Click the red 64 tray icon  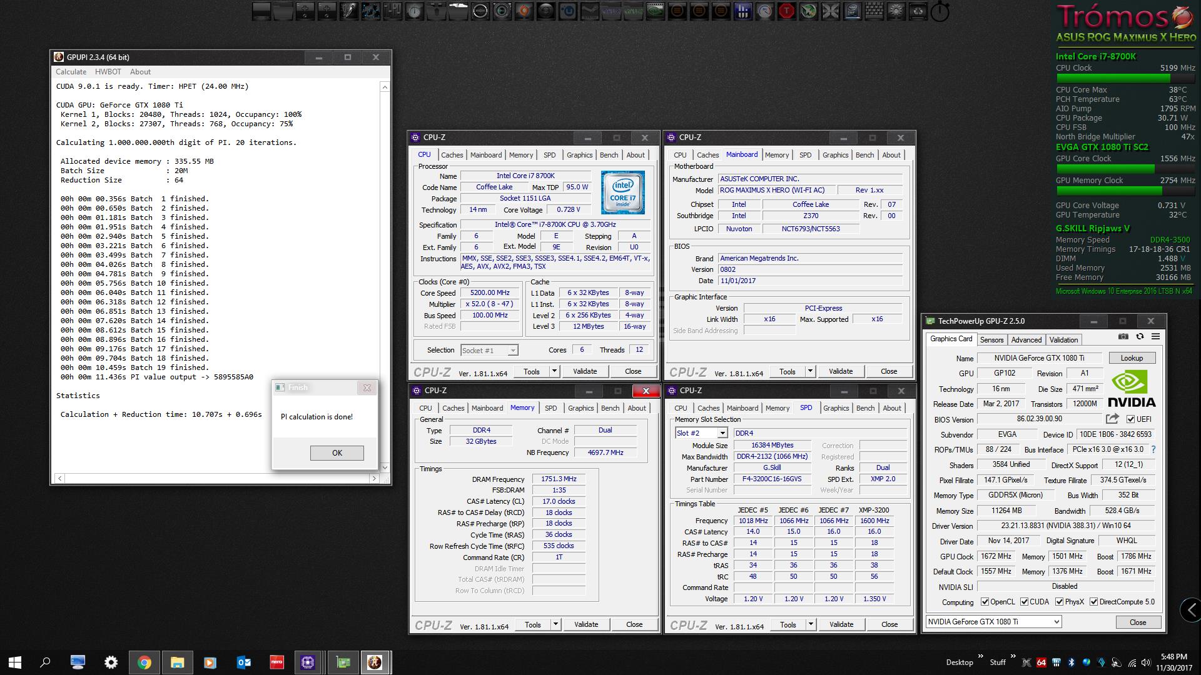(x=1041, y=662)
